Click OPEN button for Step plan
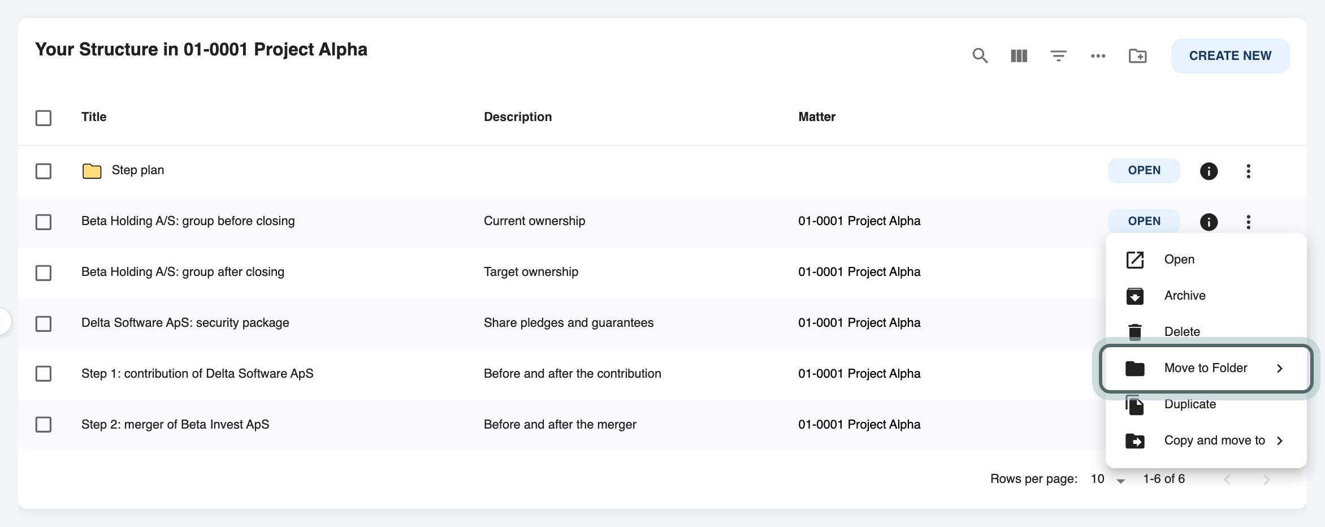 [1144, 171]
